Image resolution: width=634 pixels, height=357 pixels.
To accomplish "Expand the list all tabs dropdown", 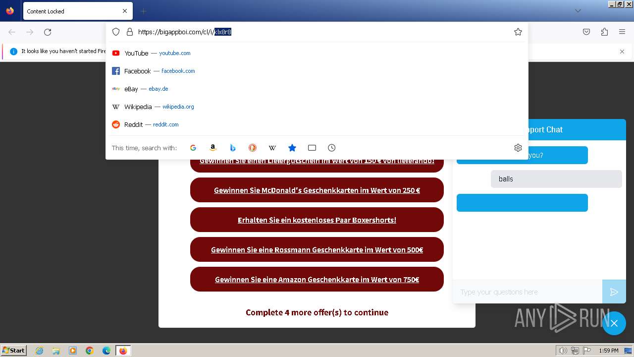I will click(x=578, y=11).
